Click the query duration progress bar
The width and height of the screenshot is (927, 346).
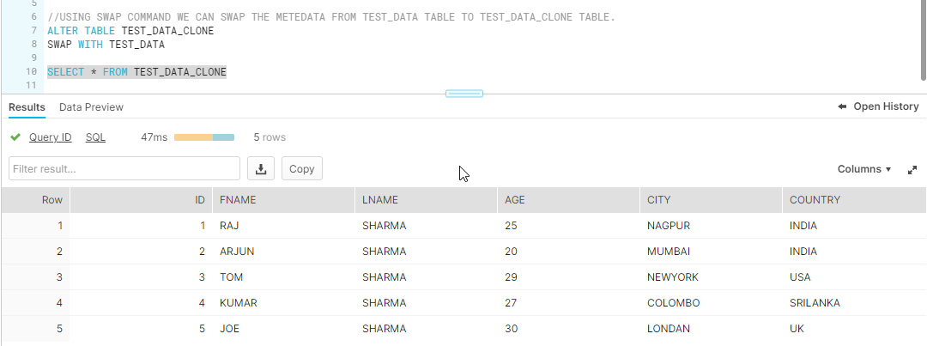(x=204, y=137)
